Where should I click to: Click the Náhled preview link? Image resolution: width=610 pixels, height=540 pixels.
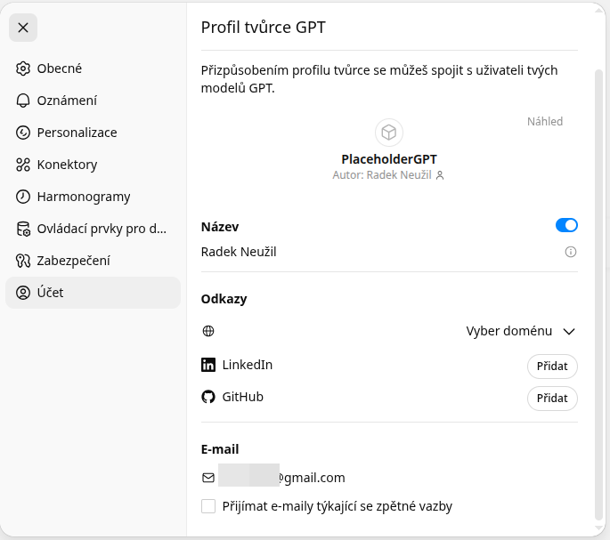545,121
